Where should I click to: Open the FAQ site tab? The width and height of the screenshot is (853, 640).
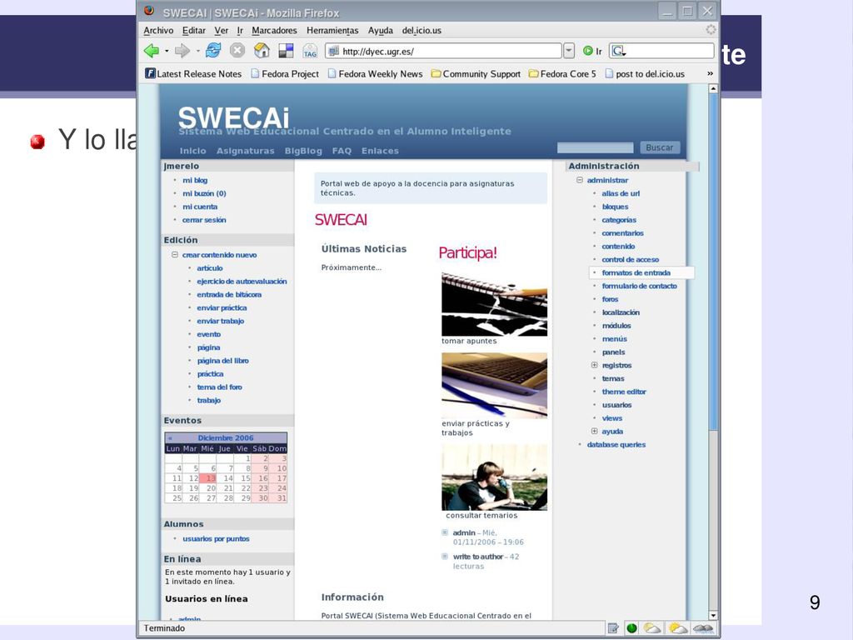pos(342,151)
